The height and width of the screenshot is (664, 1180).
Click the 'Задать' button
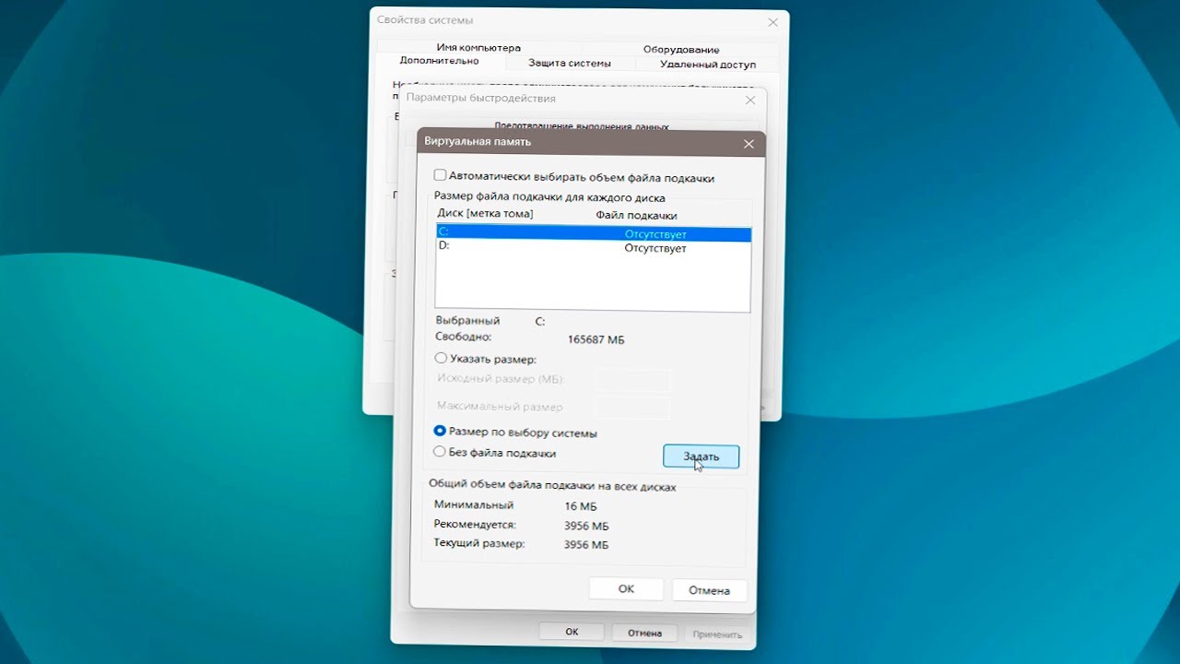click(701, 456)
